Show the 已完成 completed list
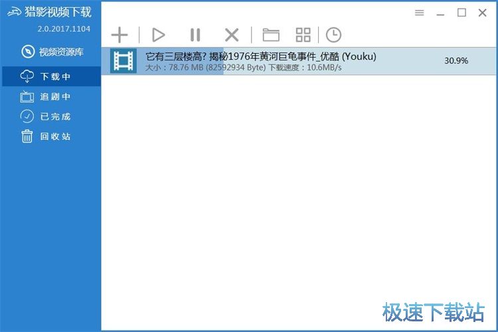498x332 pixels. point(55,116)
